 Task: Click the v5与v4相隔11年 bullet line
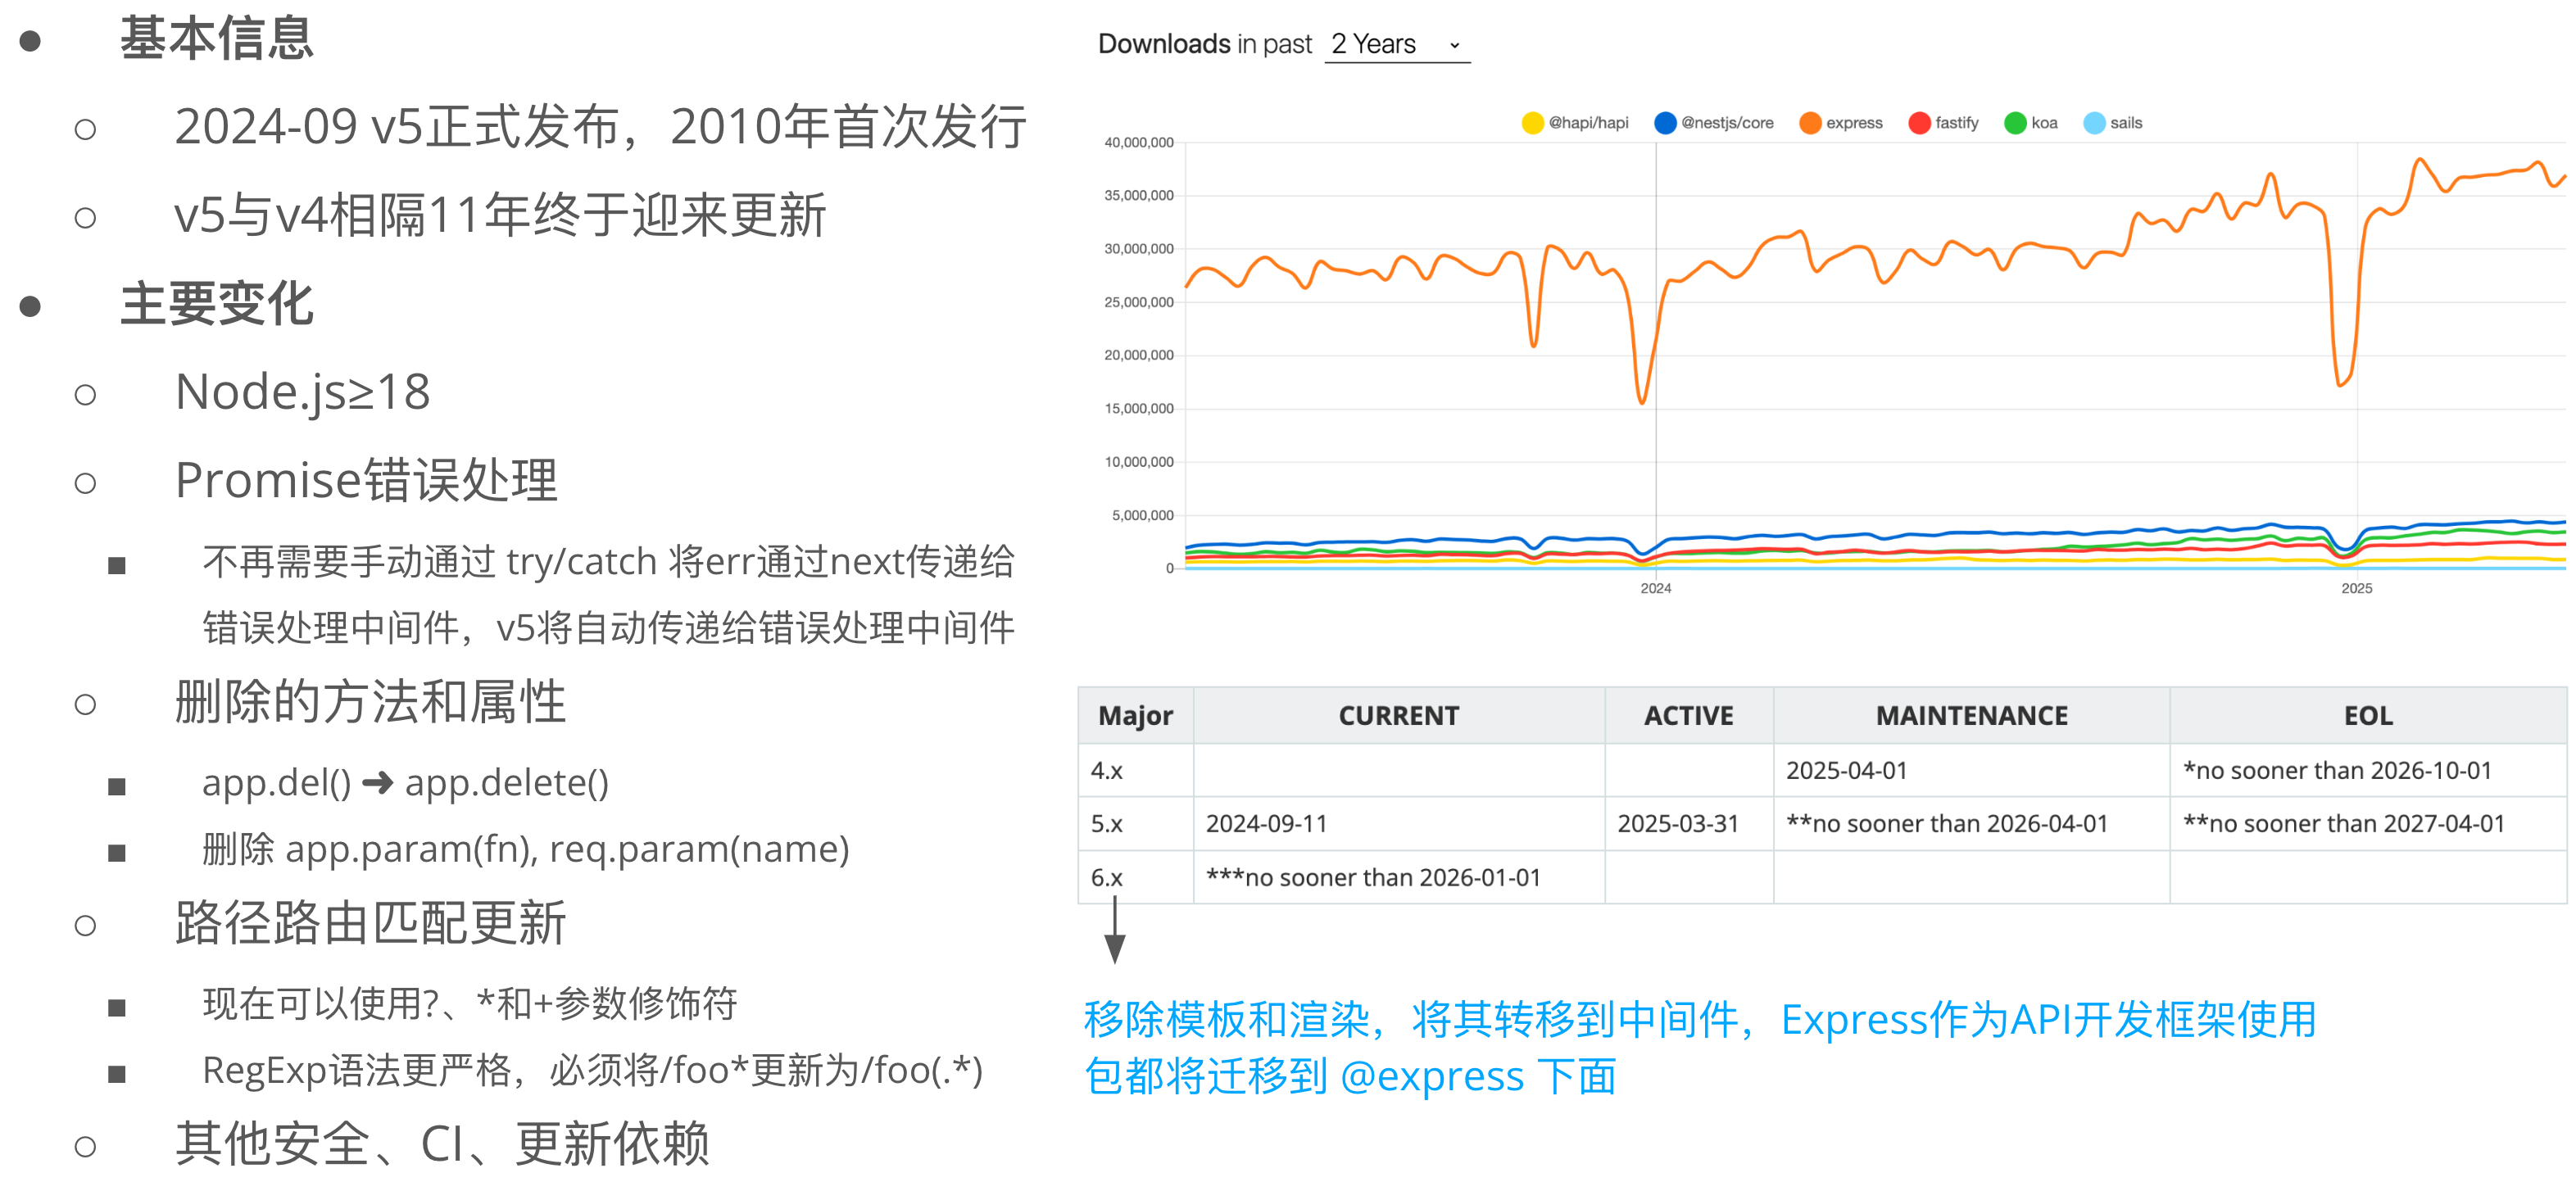tap(500, 216)
